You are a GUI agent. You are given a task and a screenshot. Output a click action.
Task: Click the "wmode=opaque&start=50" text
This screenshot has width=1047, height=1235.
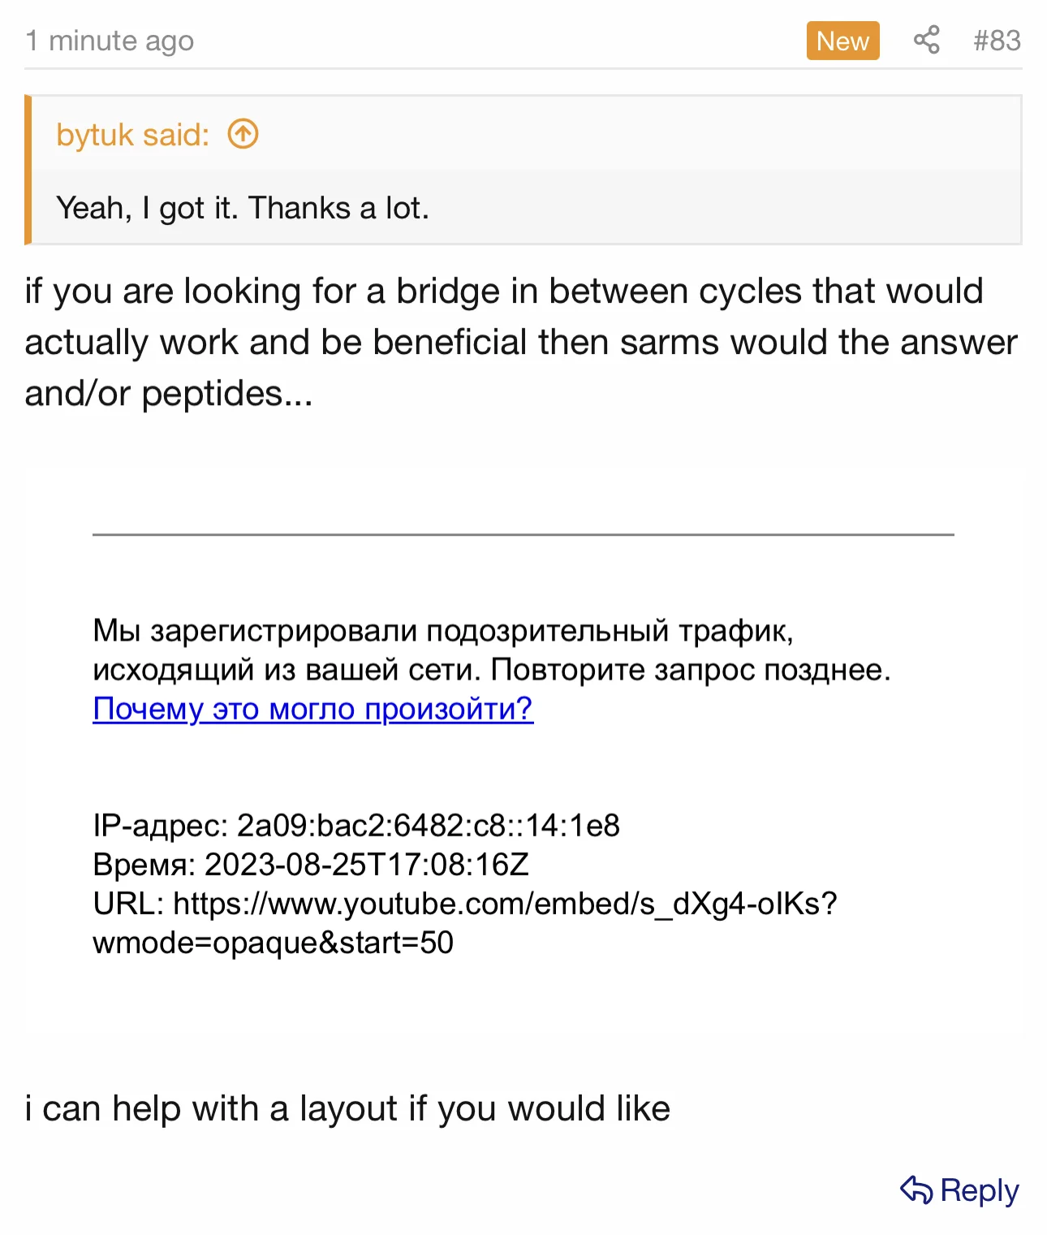273,943
